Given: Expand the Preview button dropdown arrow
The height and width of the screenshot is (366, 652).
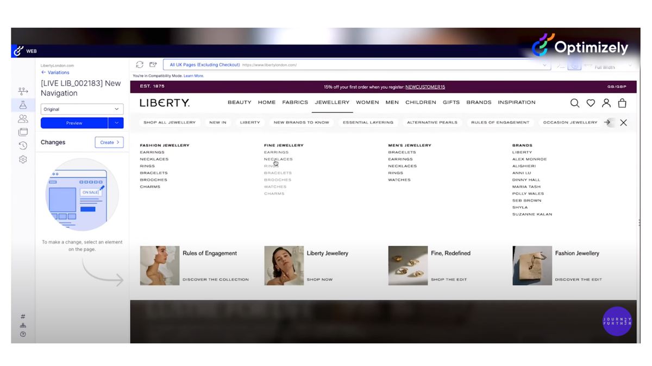Looking at the screenshot, I should tap(116, 123).
